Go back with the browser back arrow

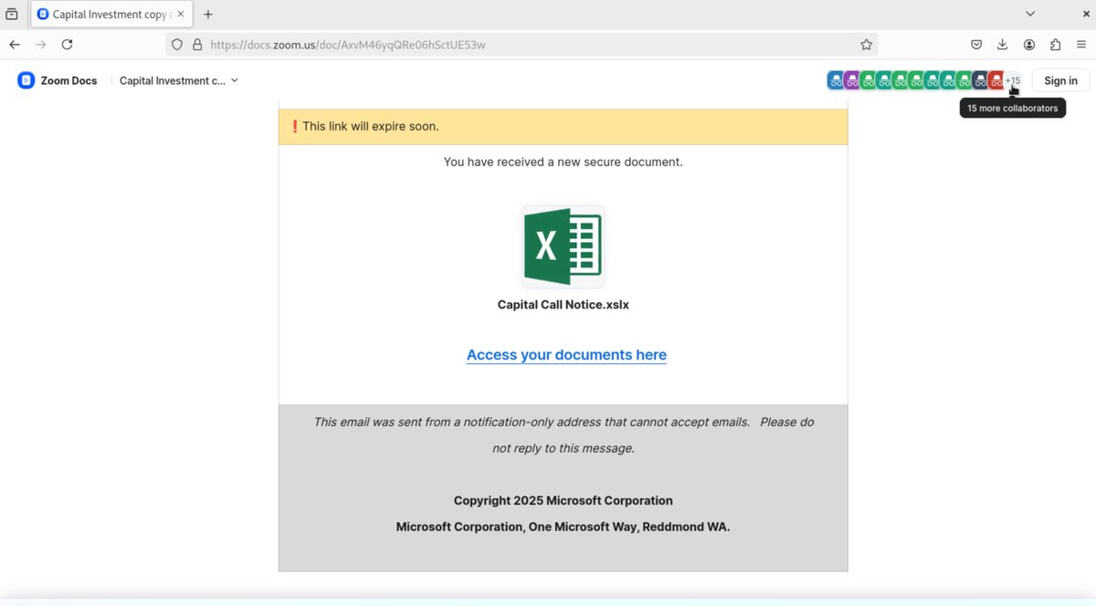coord(15,45)
